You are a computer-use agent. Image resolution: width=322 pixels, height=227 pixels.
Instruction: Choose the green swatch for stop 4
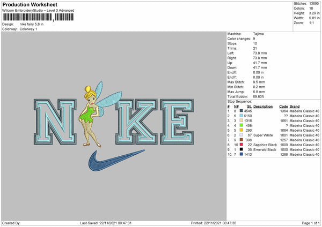click(x=243, y=125)
